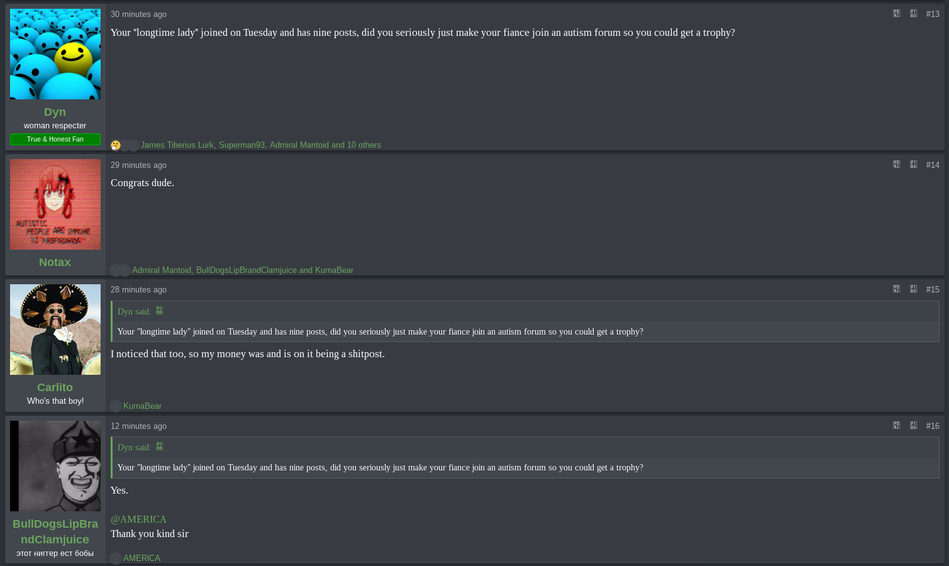
Task: Click the True & Honest Fan badge
Action: (x=55, y=139)
